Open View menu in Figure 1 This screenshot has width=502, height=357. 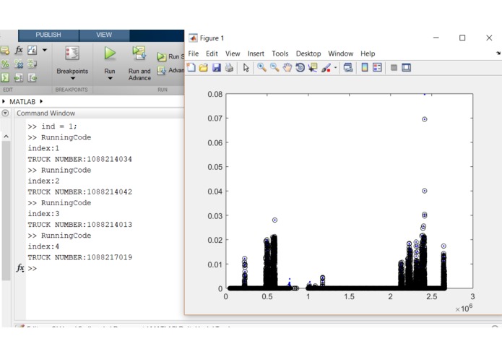(x=233, y=53)
